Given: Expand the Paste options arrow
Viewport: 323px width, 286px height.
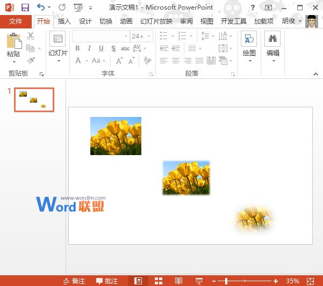Looking at the screenshot, I should 14,62.
